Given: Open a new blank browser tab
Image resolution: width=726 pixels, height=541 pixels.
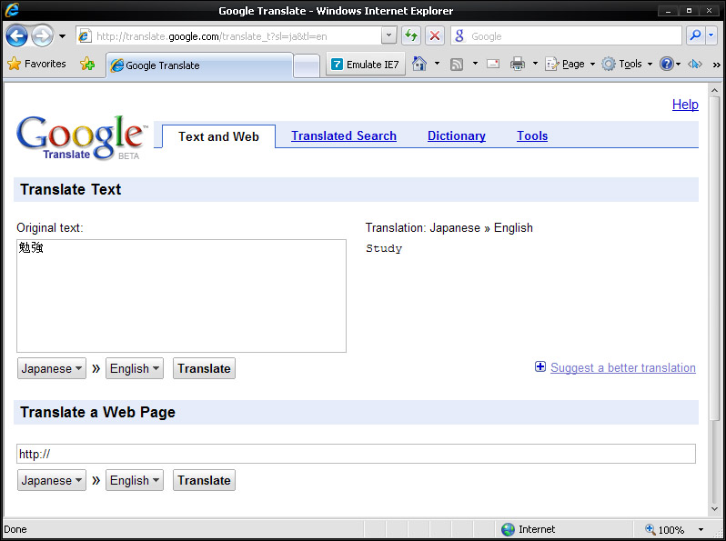Looking at the screenshot, I should 307,65.
